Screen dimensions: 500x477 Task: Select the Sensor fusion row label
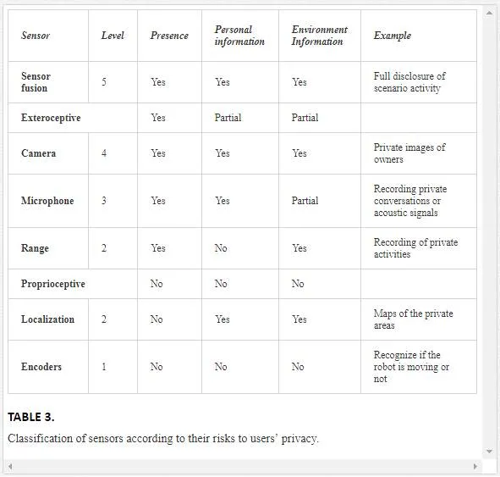(x=36, y=82)
